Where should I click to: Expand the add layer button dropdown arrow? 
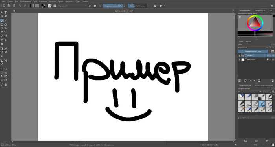(242, 81)
